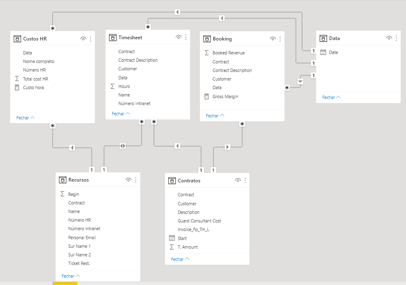Click the Booking table icon
The height and width of the screenshot is (285, 406).
[x=207, y=39]
